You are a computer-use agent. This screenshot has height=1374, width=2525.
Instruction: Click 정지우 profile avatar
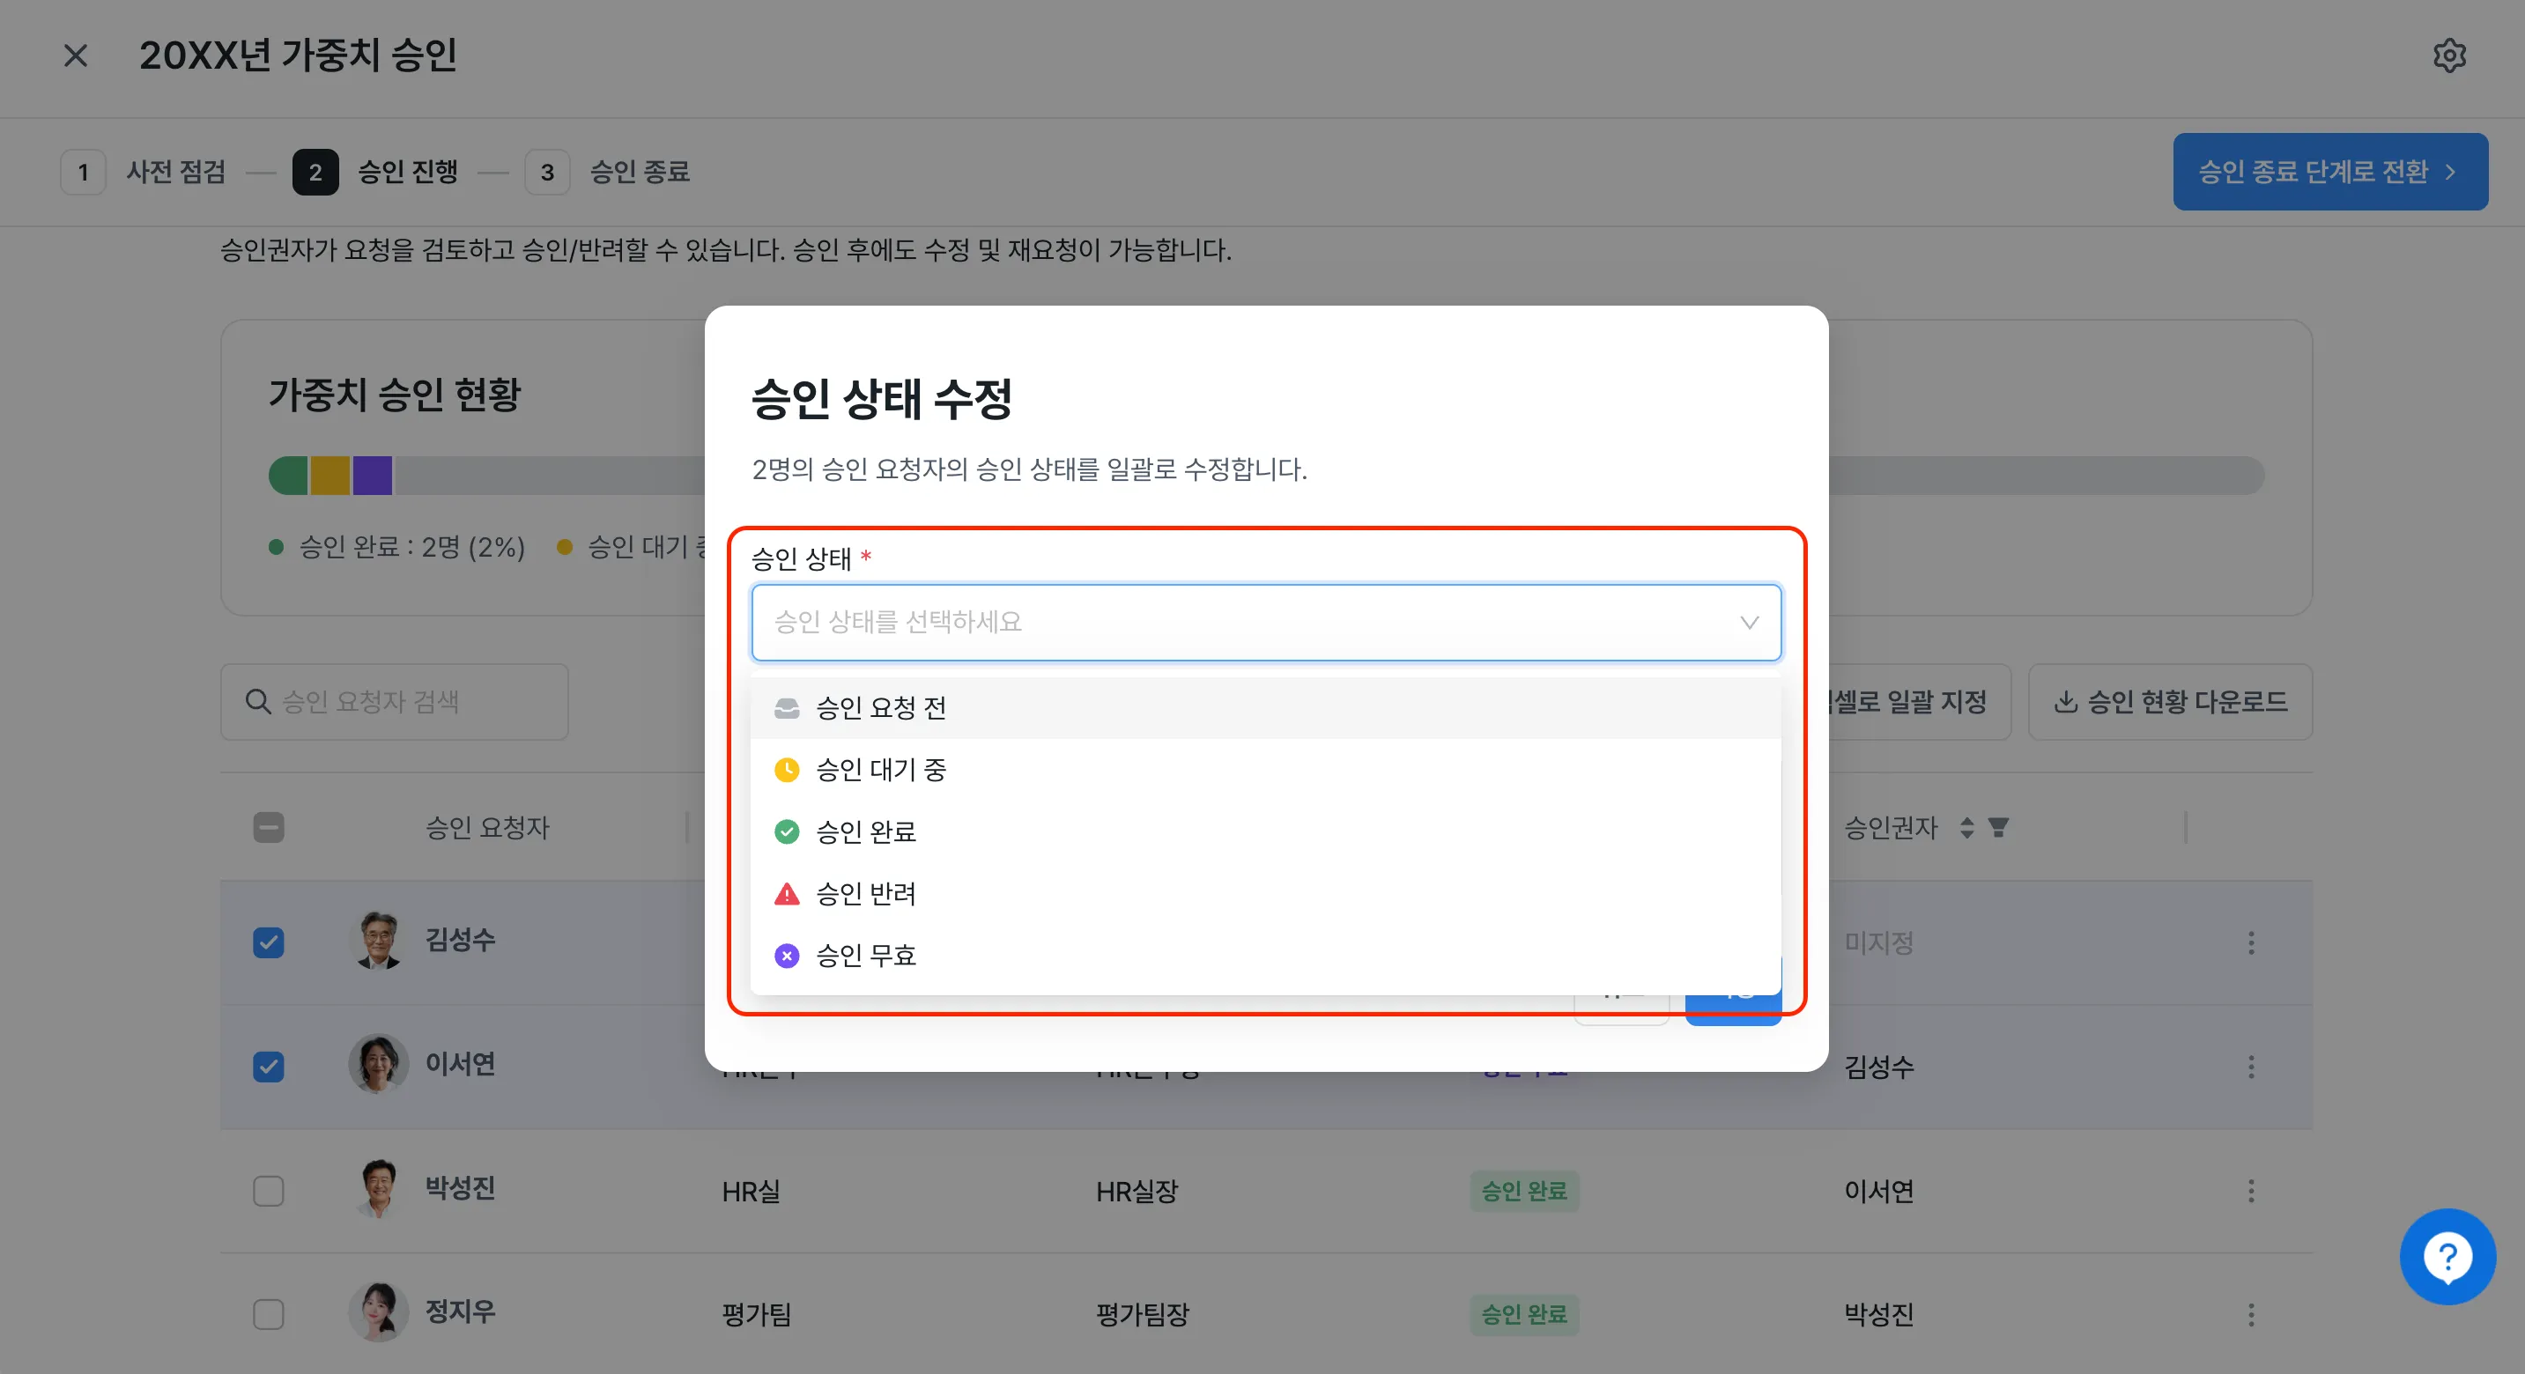(378, 1312)
